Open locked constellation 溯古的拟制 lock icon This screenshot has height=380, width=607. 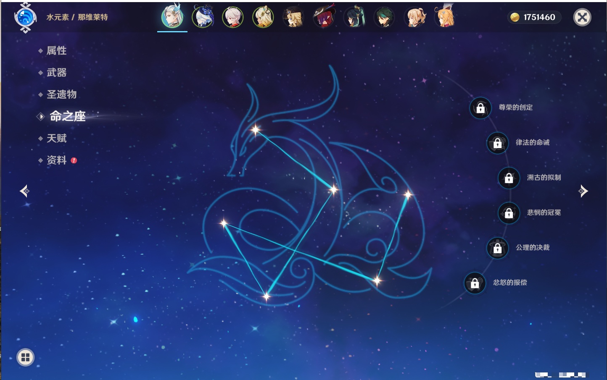[509, 178]
